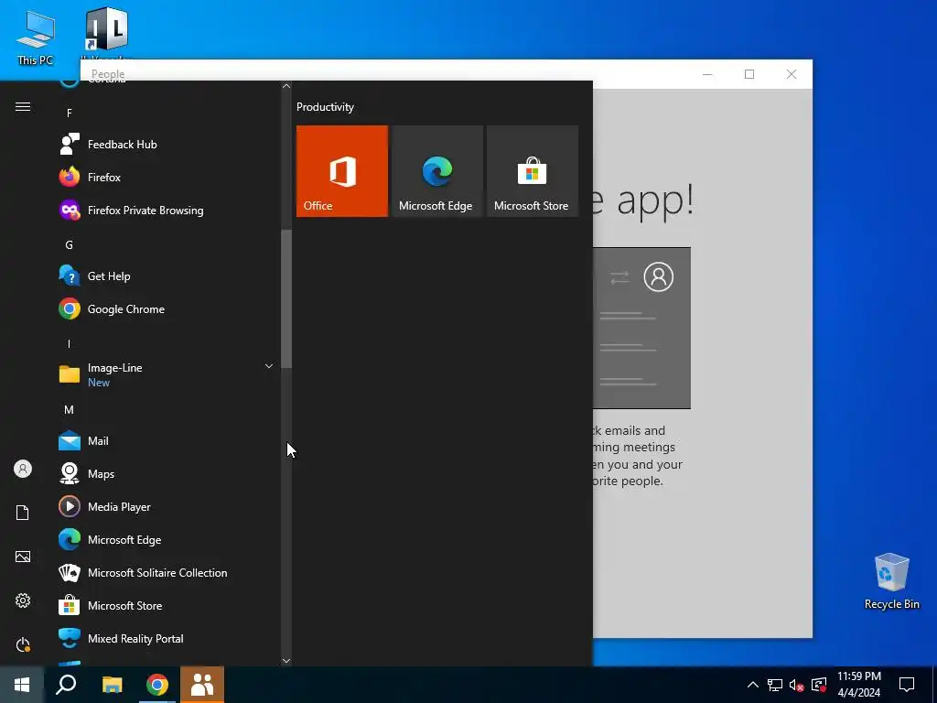Open the Action Center notifications

point(907,685)
